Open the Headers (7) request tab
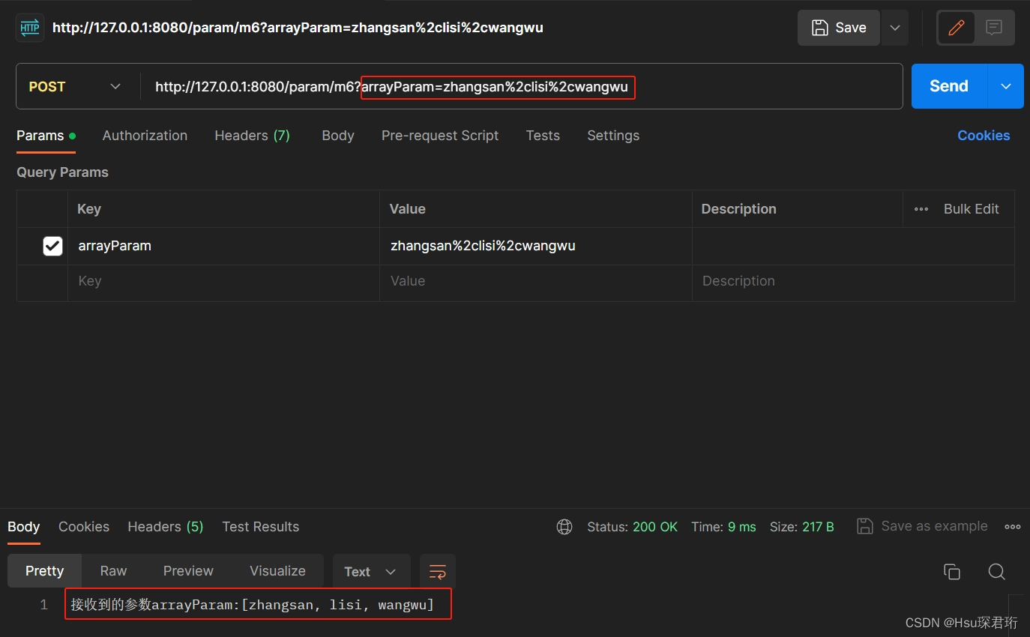 click(x=252, y=136)
